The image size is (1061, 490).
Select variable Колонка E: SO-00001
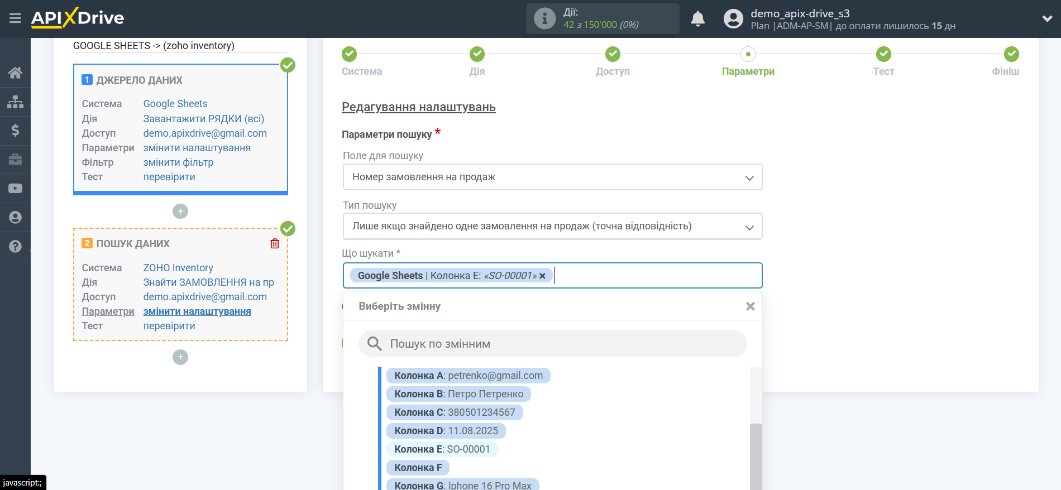pos(442,449)
